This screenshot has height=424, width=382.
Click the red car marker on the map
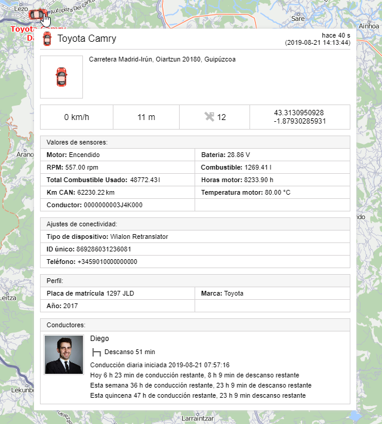pos(38,14)
